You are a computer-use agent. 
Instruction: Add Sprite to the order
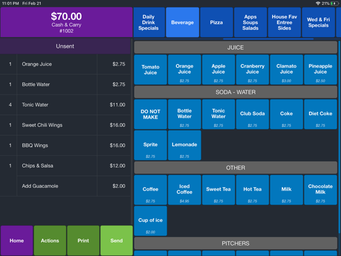point(151,145)
